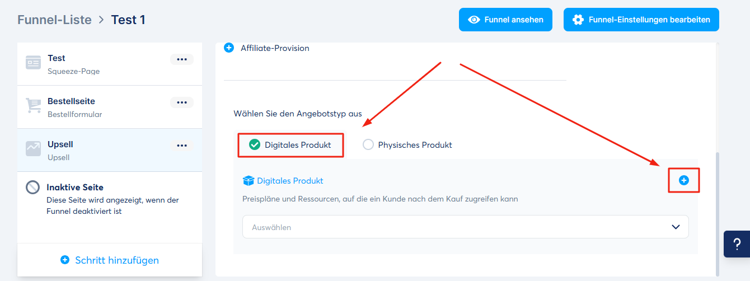Click the plus icon to add digital product

(683, 180)
